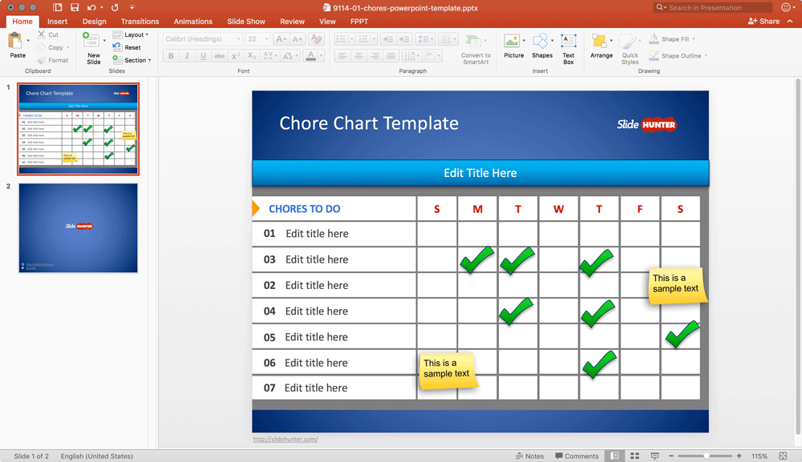This screenshot has width=802, height=462.
Task: Insert a New Slide
Action: (x=92, y=47)
